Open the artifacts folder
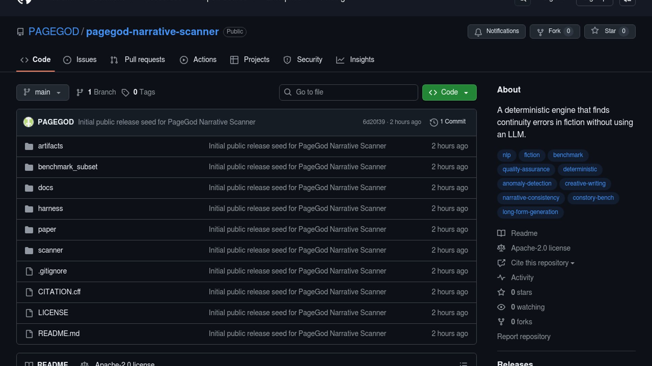Viewport: 652px width, 366px height. [50, 146]
